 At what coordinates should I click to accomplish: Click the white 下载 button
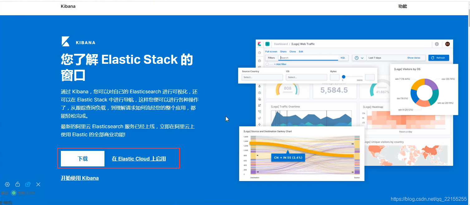(x=83, y=159)
